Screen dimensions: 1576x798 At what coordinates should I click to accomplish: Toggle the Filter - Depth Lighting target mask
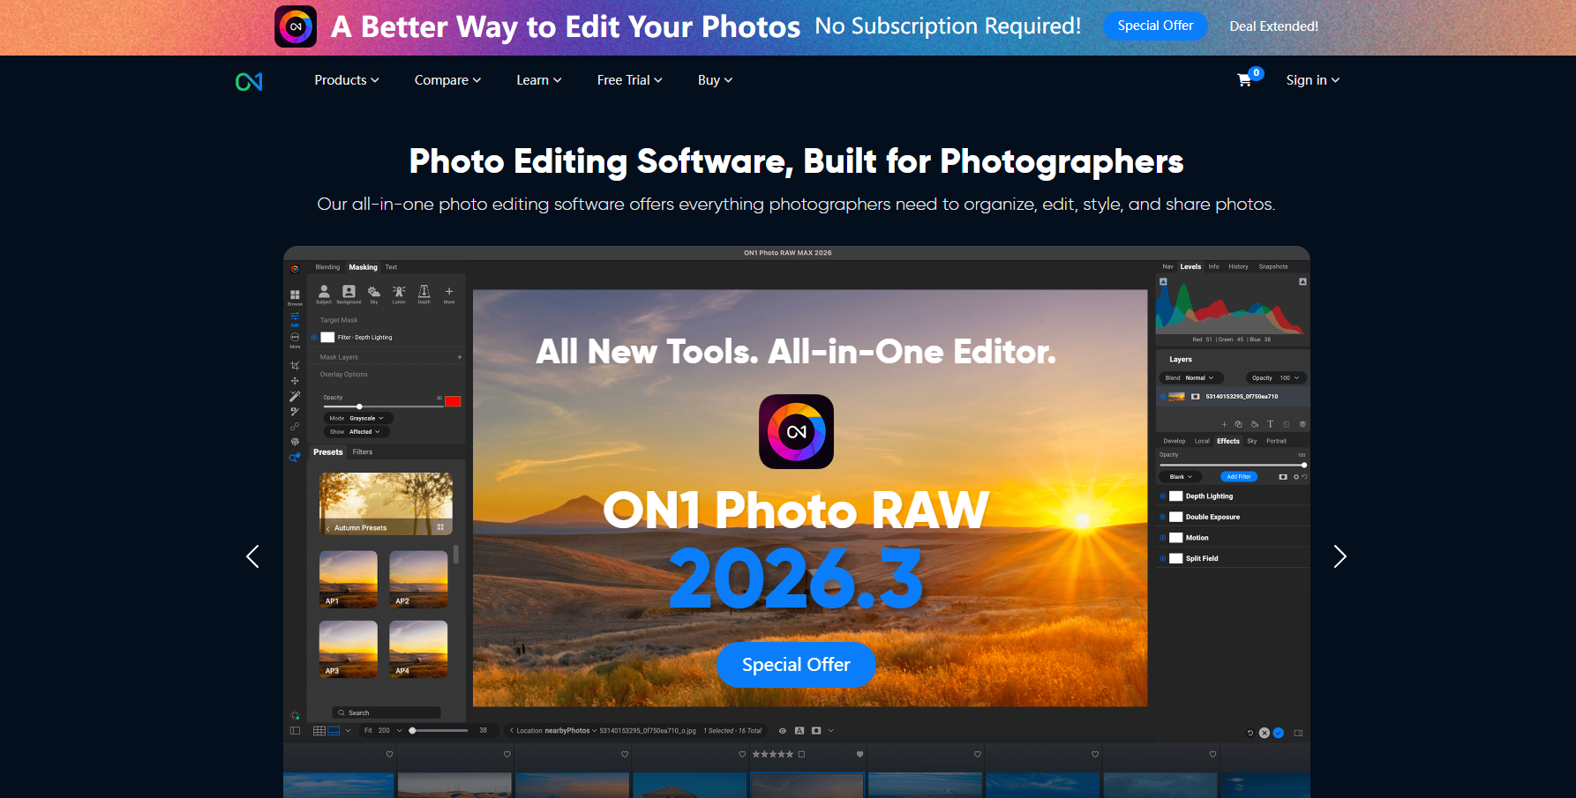click(314, 337)
